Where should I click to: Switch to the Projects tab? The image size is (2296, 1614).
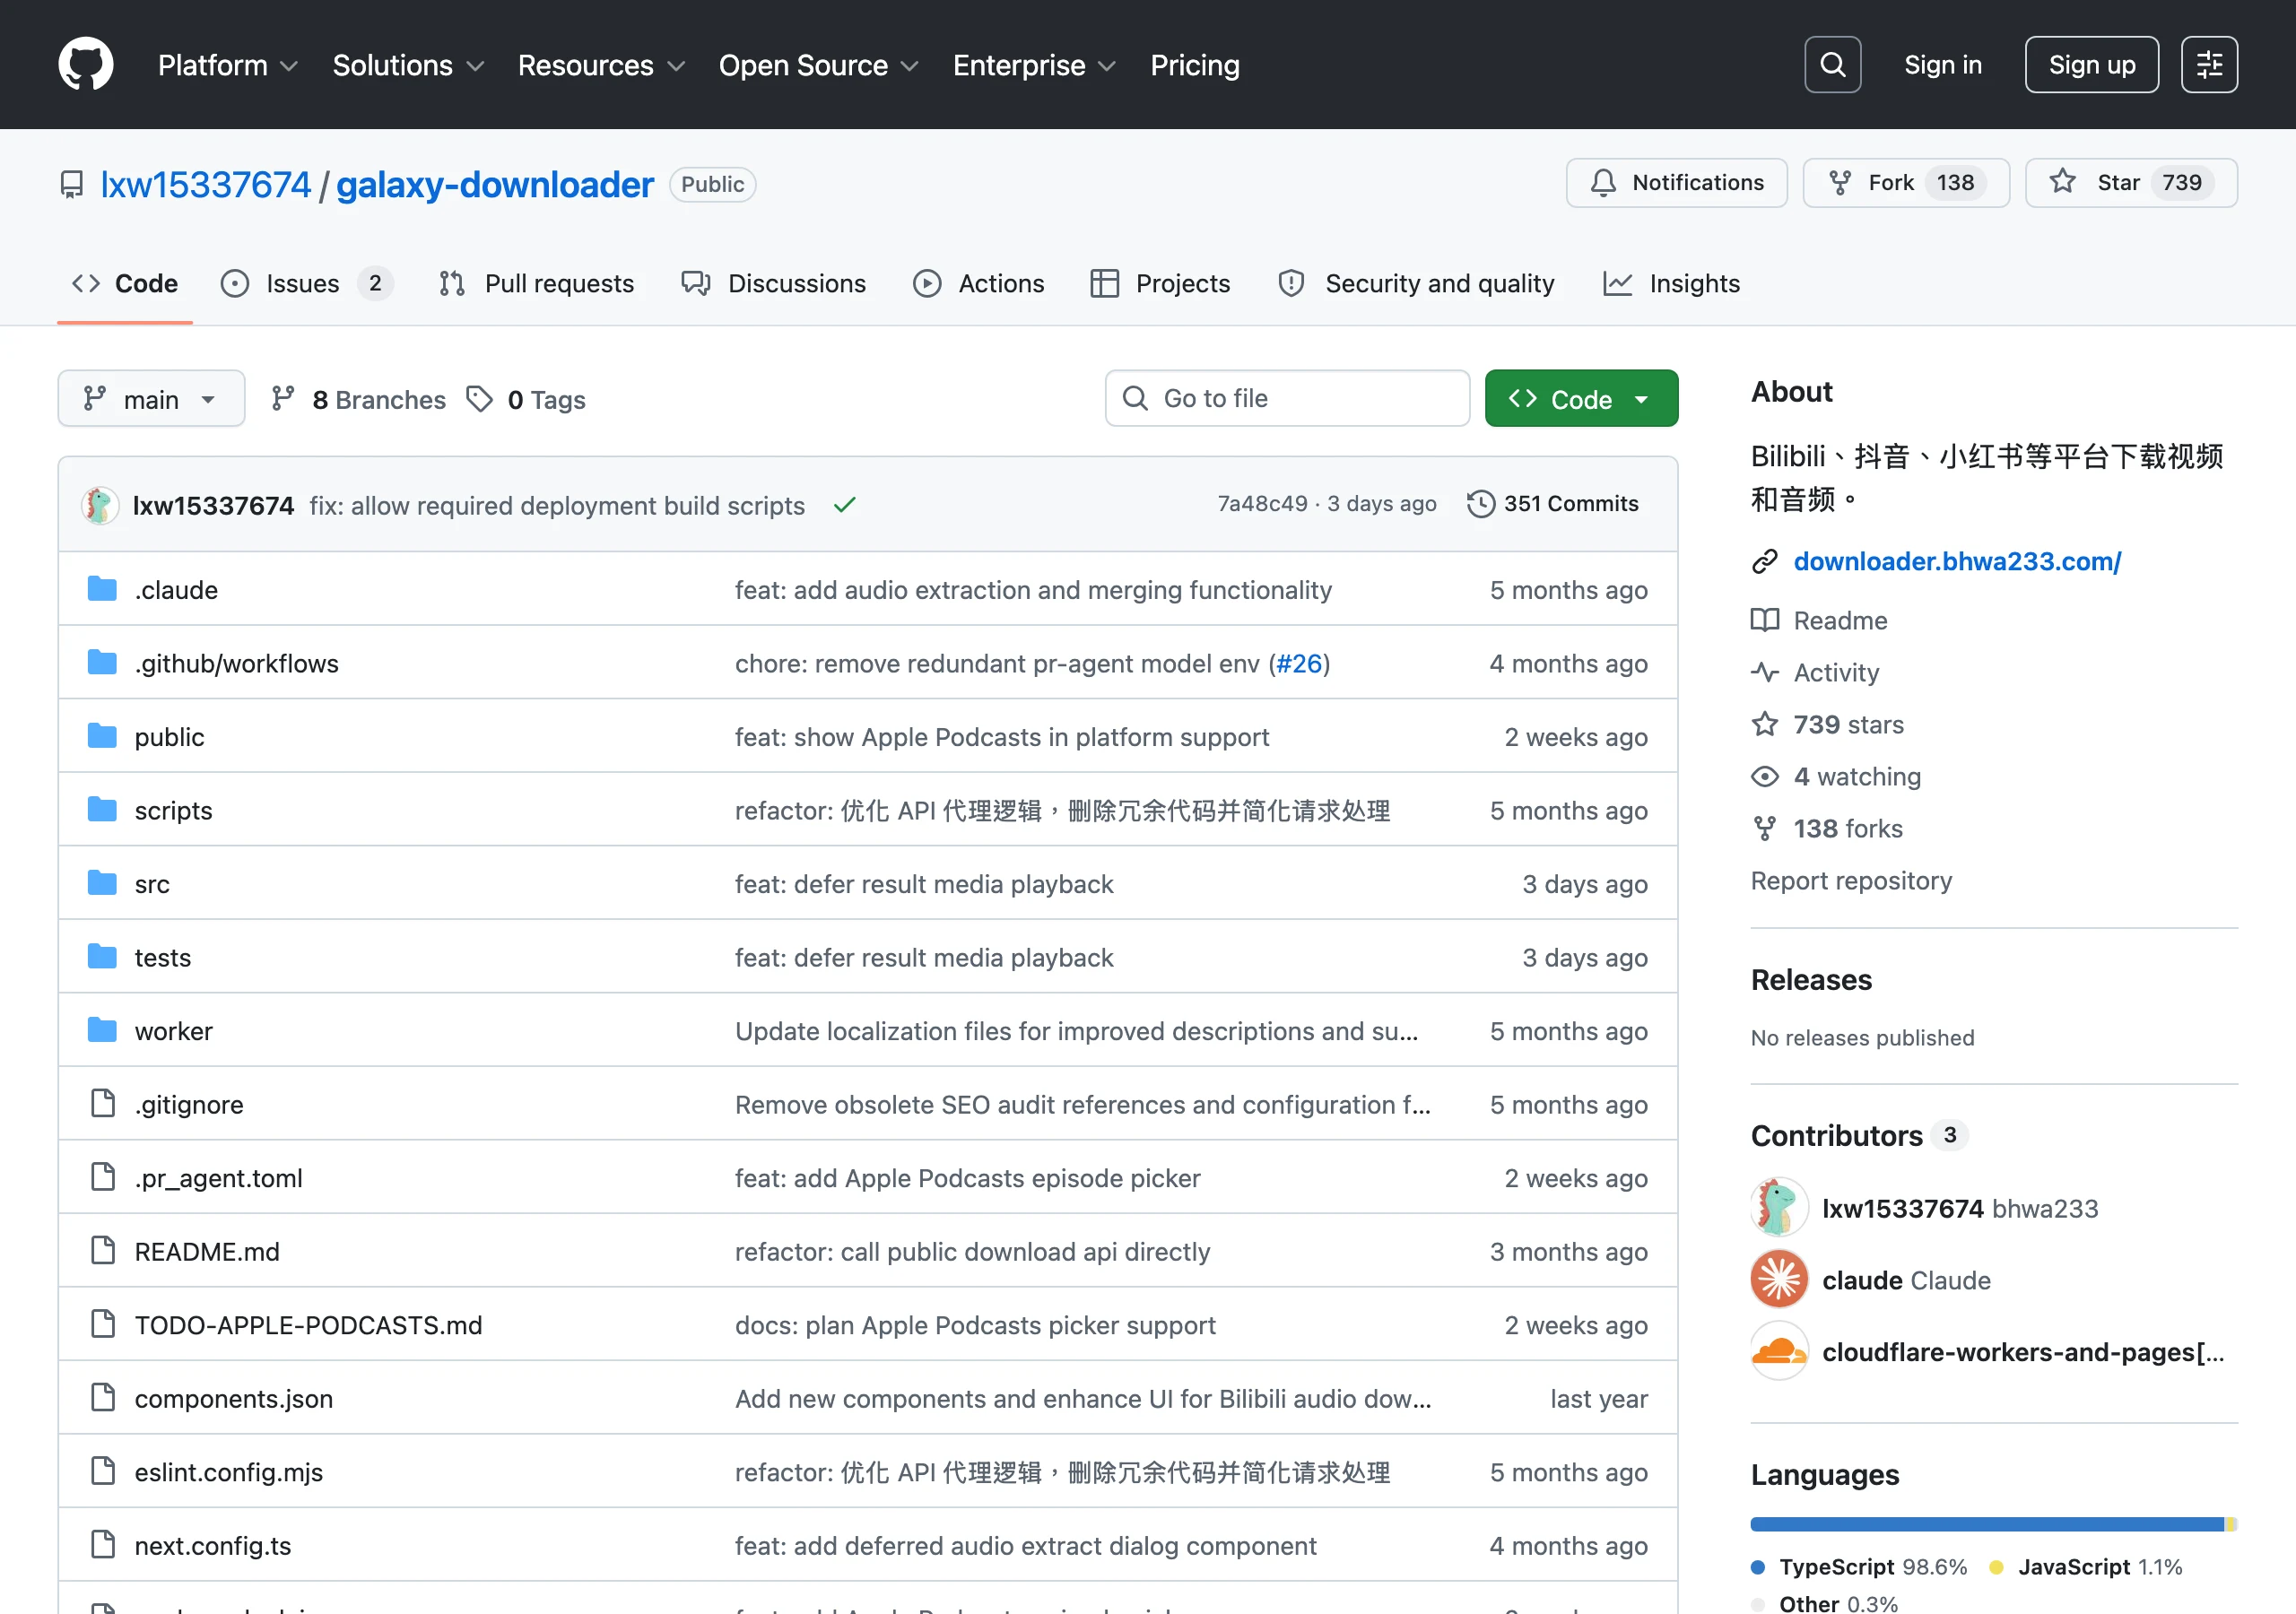pos(1160,283)
